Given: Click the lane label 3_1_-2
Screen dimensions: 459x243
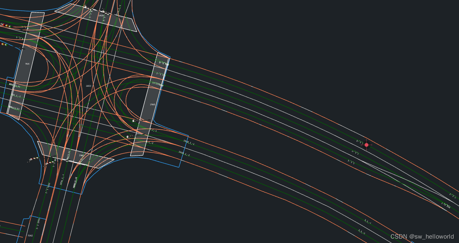Looking at the screenshot, I should coord(362,232).
